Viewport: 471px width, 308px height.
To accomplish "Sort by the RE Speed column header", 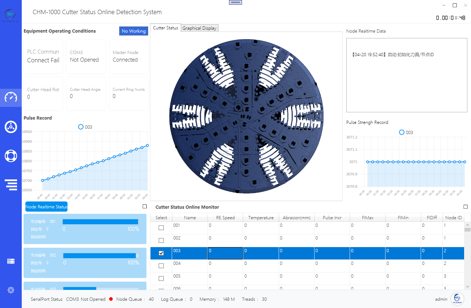I will point(225,217).
